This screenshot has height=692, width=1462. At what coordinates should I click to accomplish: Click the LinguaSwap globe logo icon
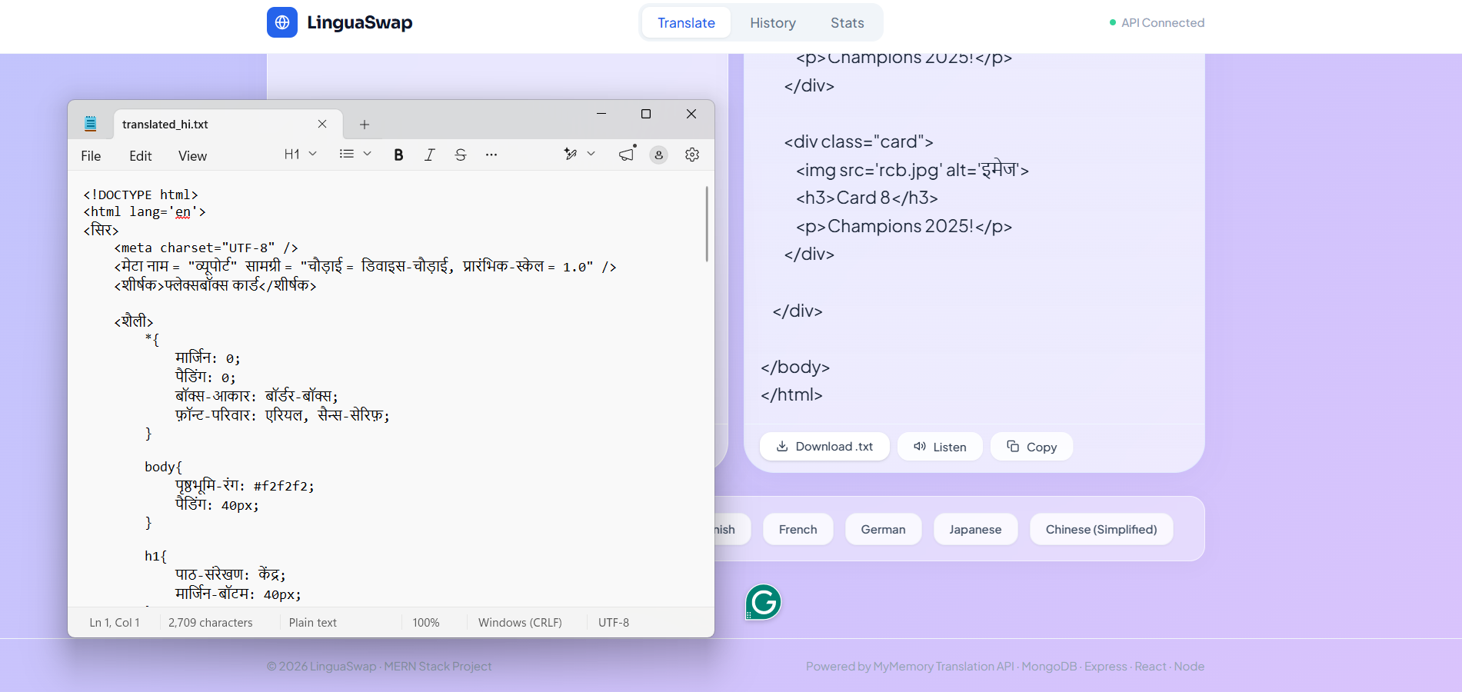[x=282, y=22]
